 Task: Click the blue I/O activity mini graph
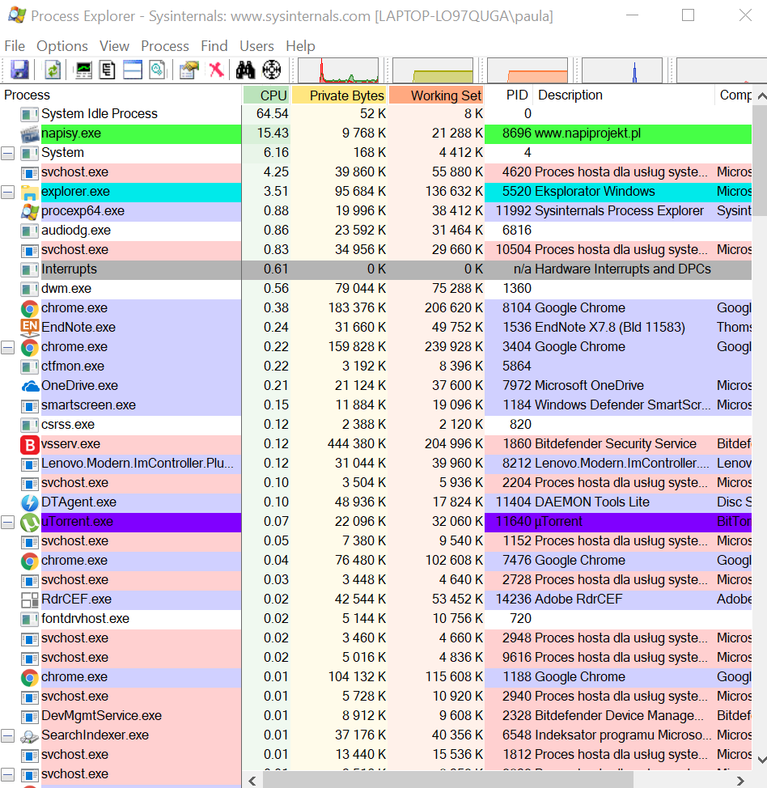tap(621, 70)
